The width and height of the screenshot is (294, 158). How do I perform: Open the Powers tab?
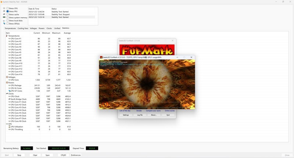[x=42, y=28]
